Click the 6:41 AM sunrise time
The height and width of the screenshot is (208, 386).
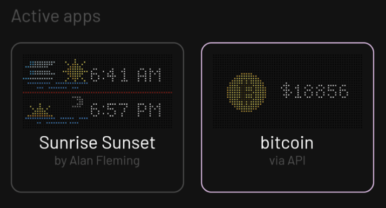tap(125, 75)
